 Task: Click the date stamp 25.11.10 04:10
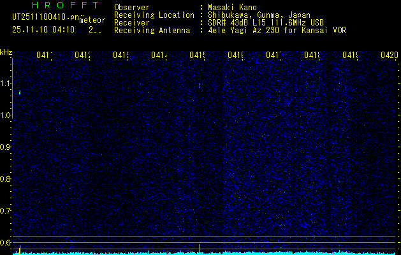click(x=43, y=30)
